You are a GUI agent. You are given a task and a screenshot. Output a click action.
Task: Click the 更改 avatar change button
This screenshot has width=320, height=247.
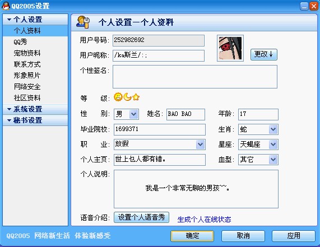tap(263, 54)
